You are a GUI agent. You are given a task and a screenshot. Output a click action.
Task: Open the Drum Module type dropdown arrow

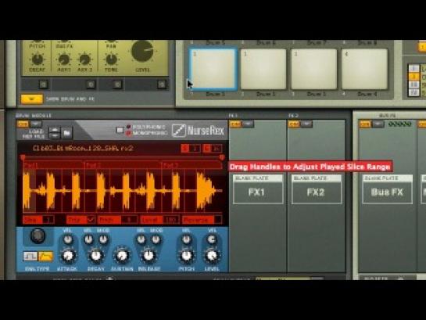tap(36, 124)
